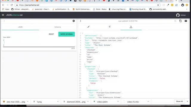This screenshot has height=107, width=191.
Task: Expand options for obs-mac pkg download
Action: pyautogui.click(x=28, y=102)
